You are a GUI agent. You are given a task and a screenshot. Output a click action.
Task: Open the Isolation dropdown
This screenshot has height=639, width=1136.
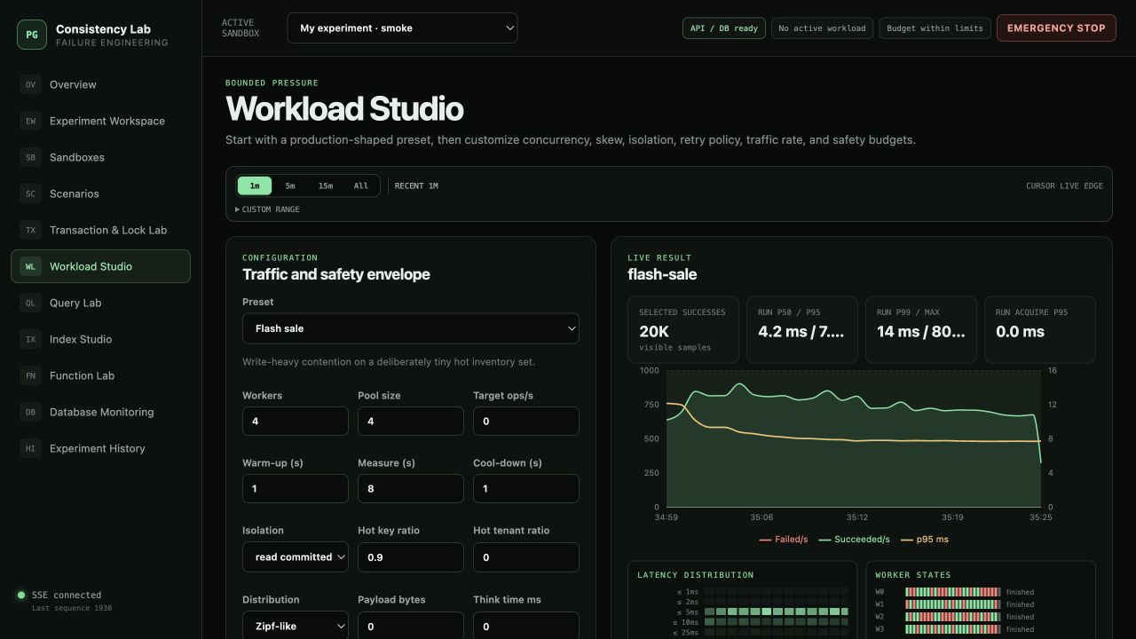296,557
